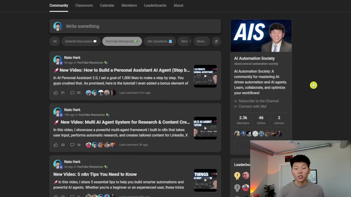Play the 5 n8n Tips video thumbnail

205,180
